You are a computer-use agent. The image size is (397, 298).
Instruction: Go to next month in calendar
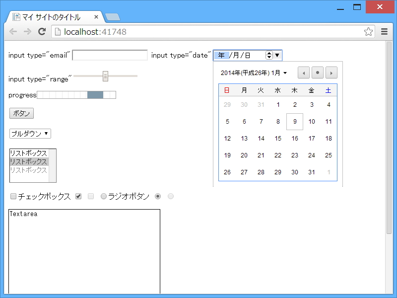pyautogui.click(x=331, y=73)
